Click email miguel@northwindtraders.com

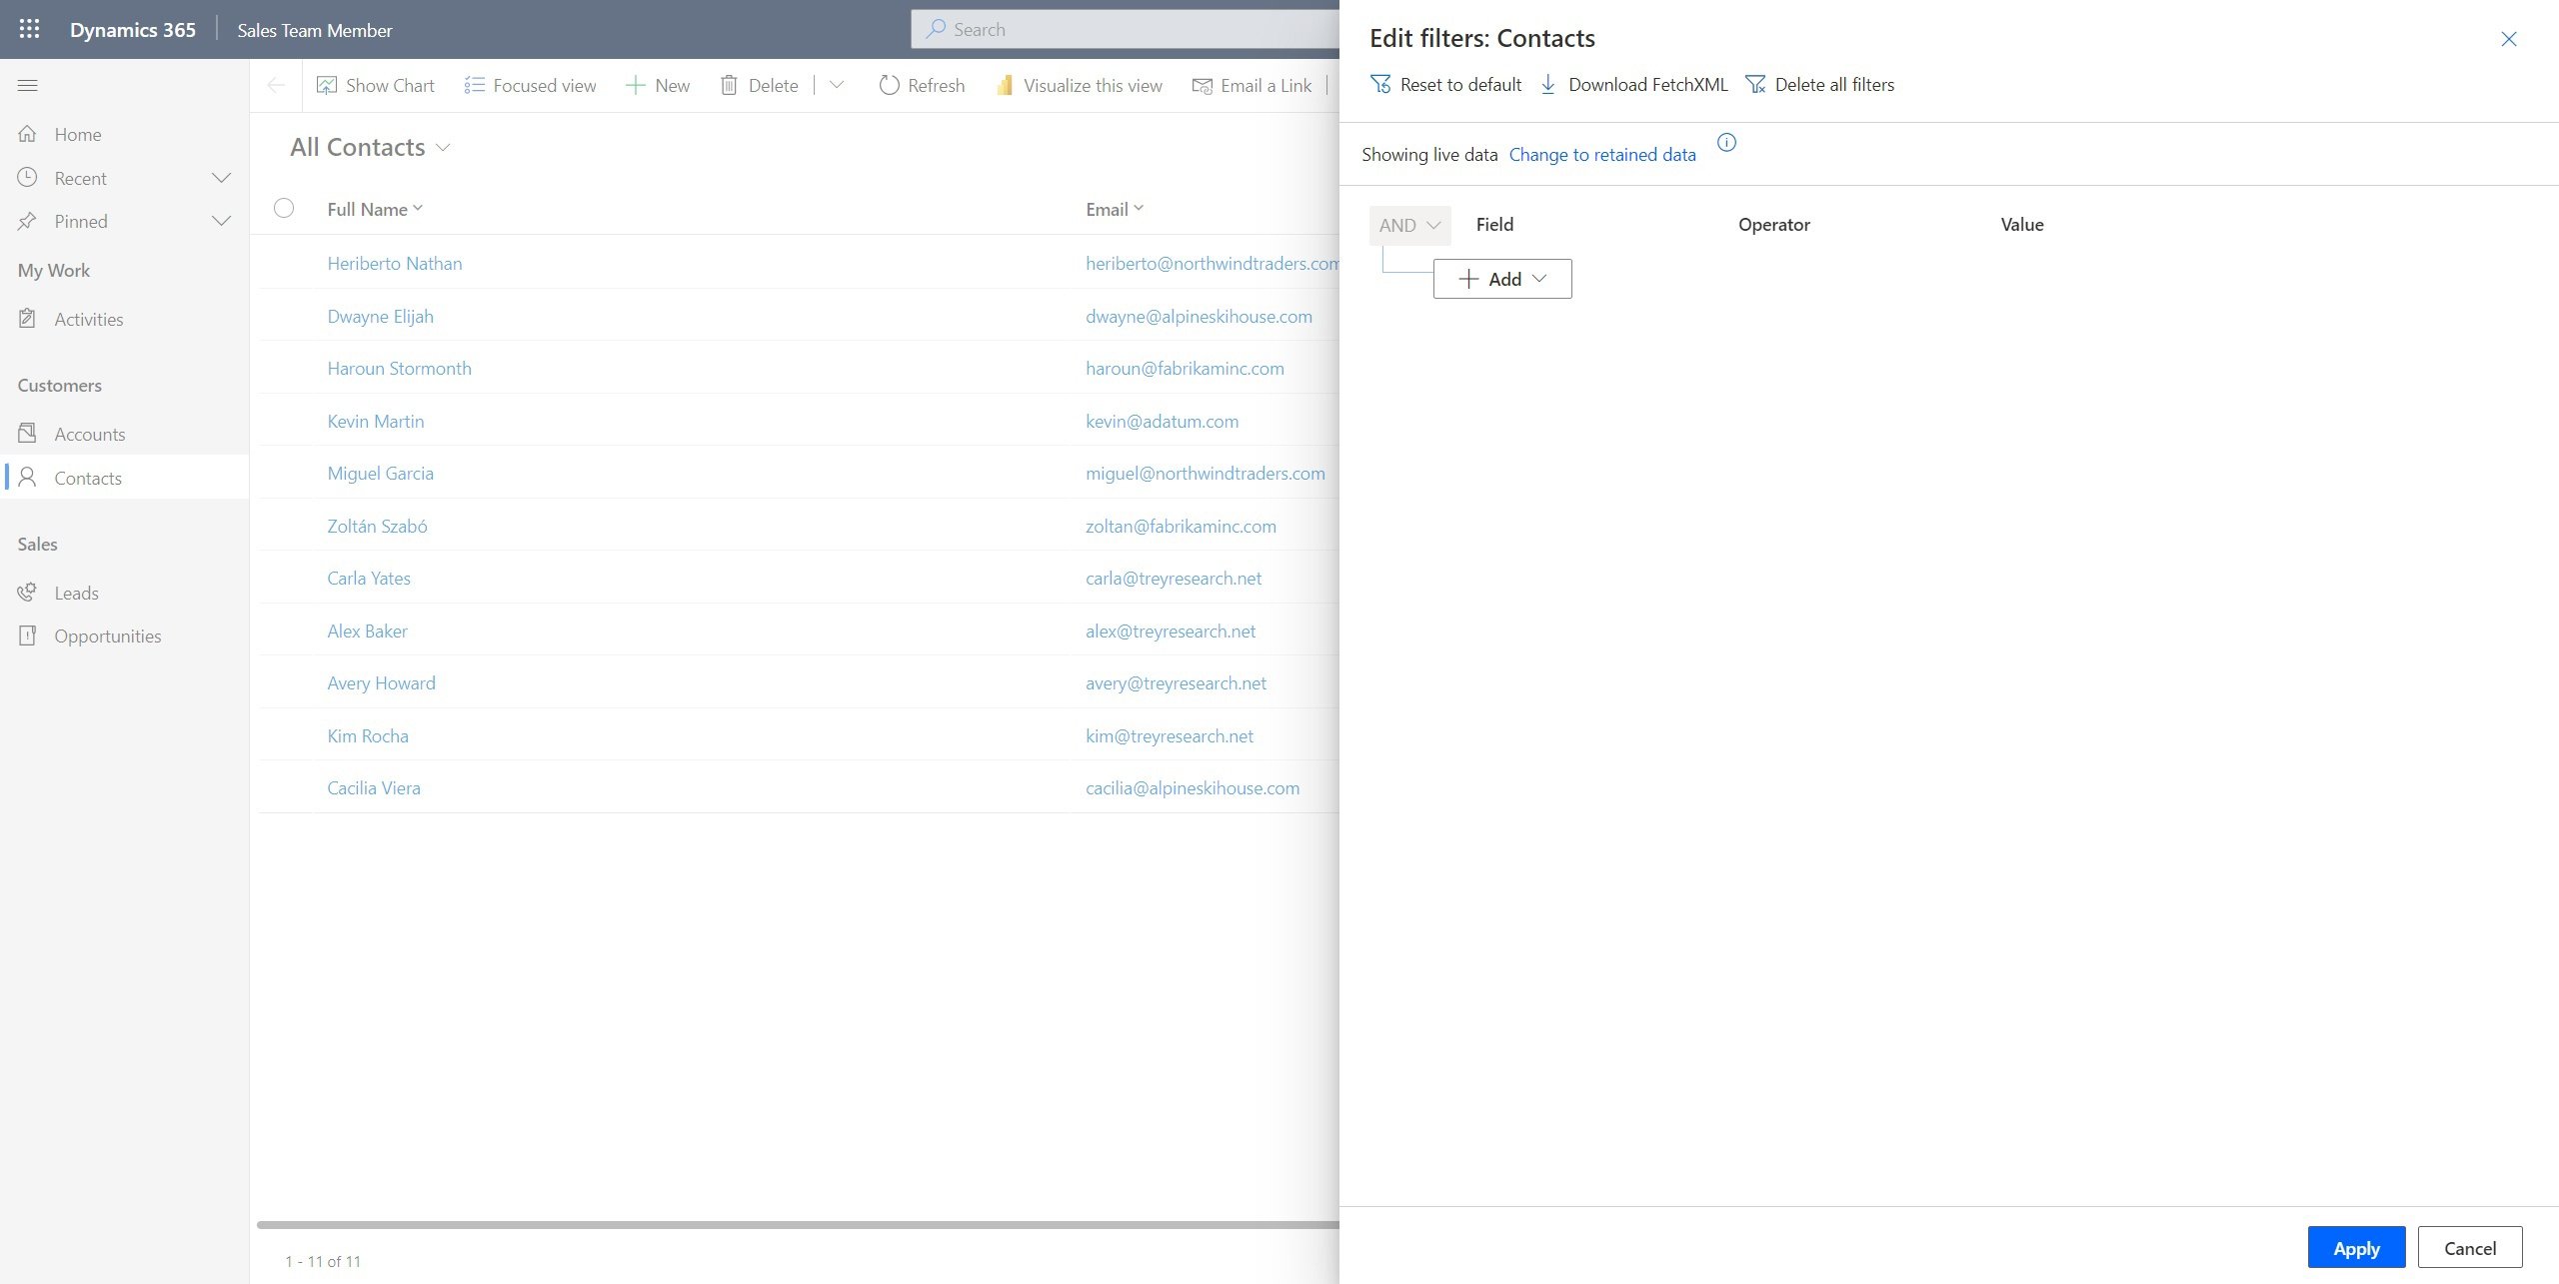(1206, 474)
